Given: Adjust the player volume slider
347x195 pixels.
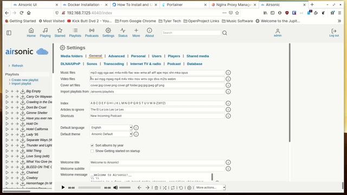Looking at the screenshot, I should click(x=125, y=188).
